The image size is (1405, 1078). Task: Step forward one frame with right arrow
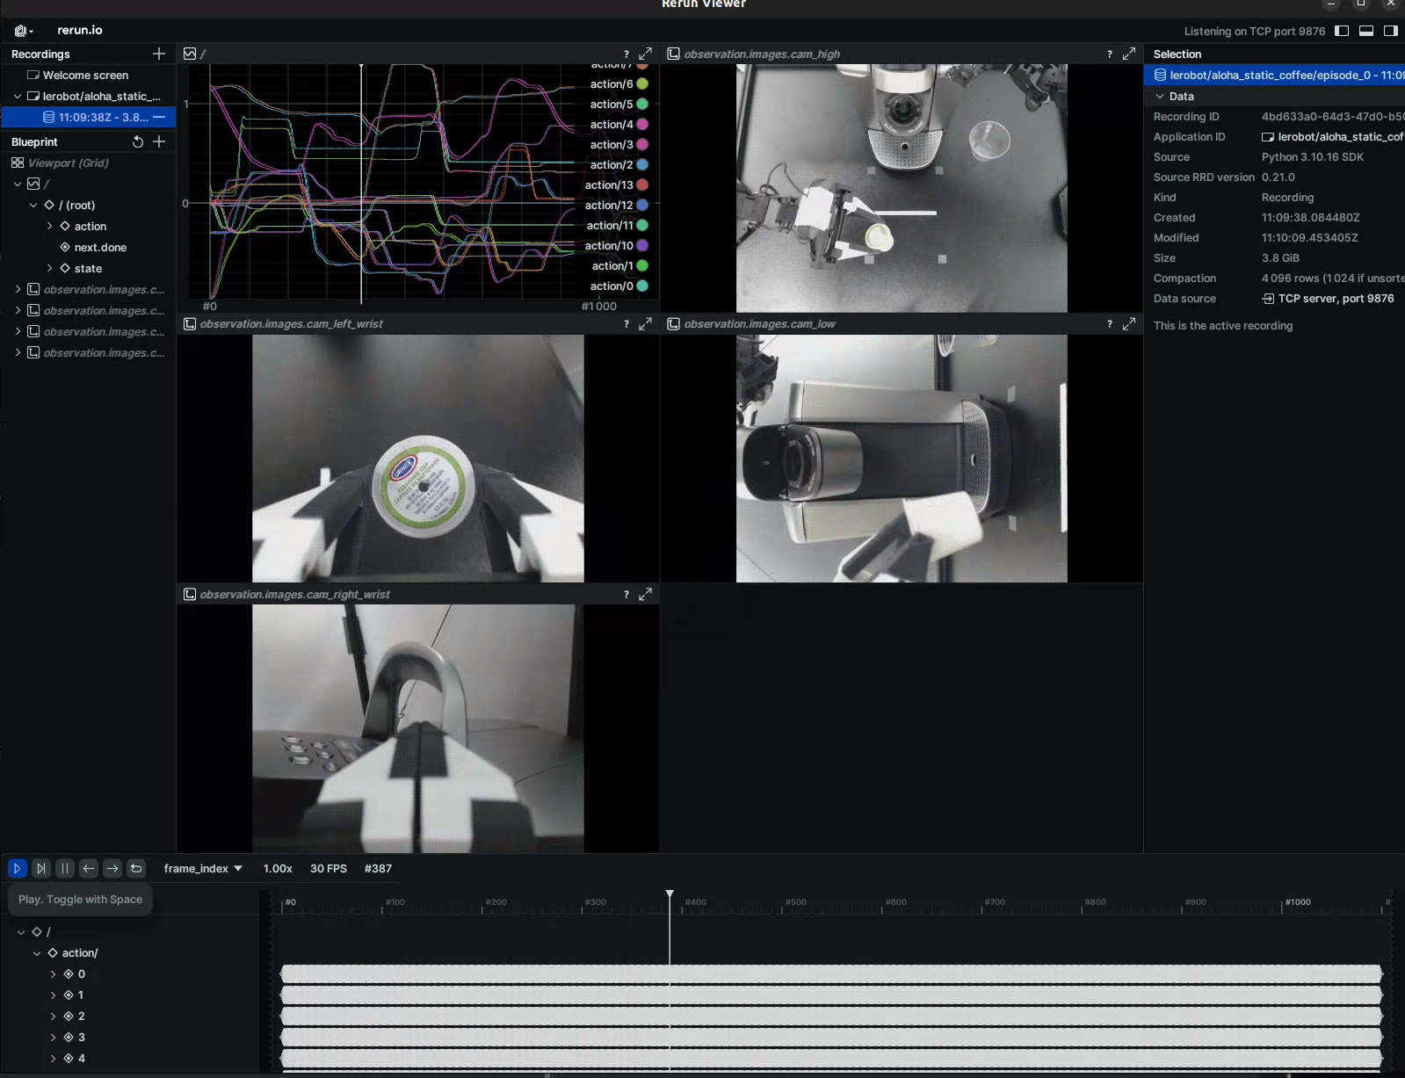point(112,868)
